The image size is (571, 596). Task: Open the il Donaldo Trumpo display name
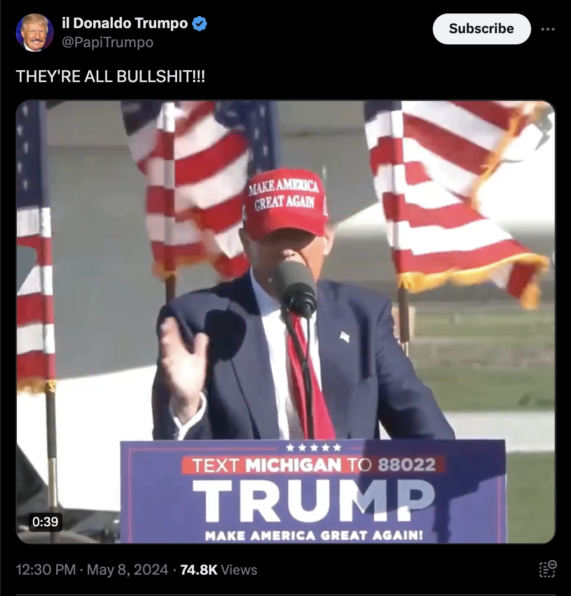coord(125,23)
